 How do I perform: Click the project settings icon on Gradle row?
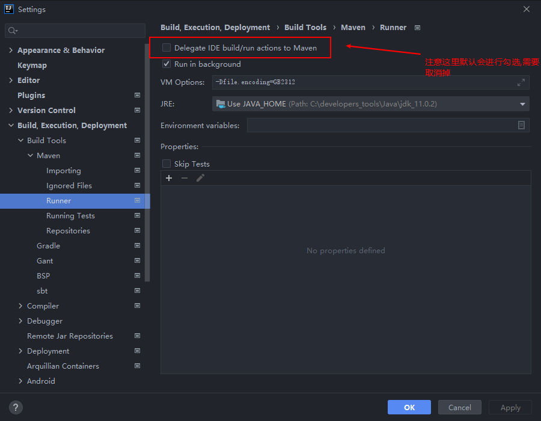137,246
